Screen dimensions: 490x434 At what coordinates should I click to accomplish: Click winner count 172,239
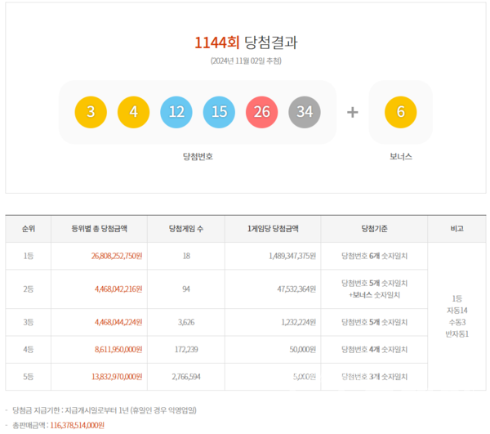click(x=186, y=349)
